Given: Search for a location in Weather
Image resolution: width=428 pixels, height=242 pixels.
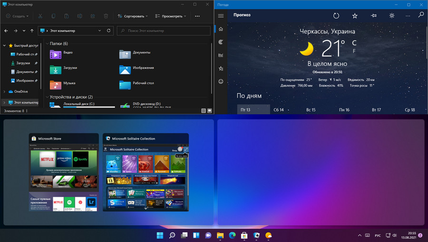Looking at the screenshot, I should coord(421,15).
